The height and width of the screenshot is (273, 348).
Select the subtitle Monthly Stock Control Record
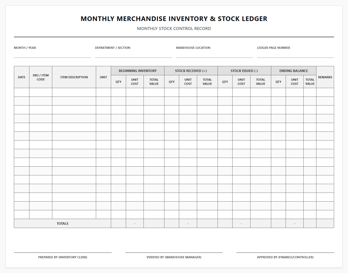174,28
